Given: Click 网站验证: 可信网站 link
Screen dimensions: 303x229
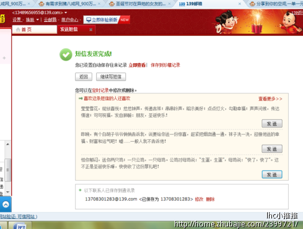Looking at the screenshot, I should (18, 217).
